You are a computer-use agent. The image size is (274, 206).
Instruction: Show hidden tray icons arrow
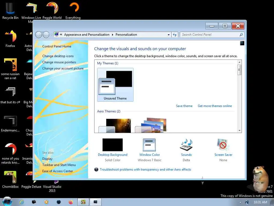pyautogui.click(x=241, y=203)
